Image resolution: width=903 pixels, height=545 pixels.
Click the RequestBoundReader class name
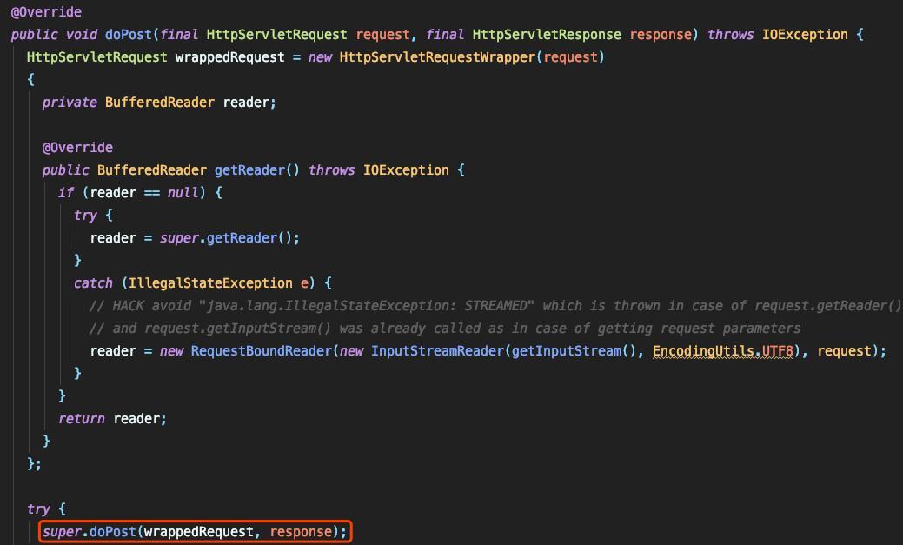pos(262,351)
